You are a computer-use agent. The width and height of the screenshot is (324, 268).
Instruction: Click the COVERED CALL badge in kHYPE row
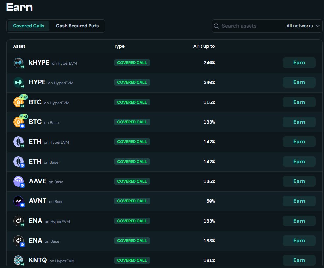132,63
